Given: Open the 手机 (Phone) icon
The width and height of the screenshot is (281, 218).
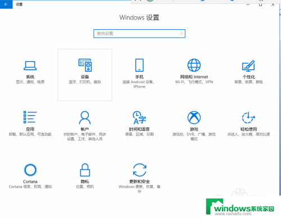Looking at the screenshot, I should coord(139,65).
